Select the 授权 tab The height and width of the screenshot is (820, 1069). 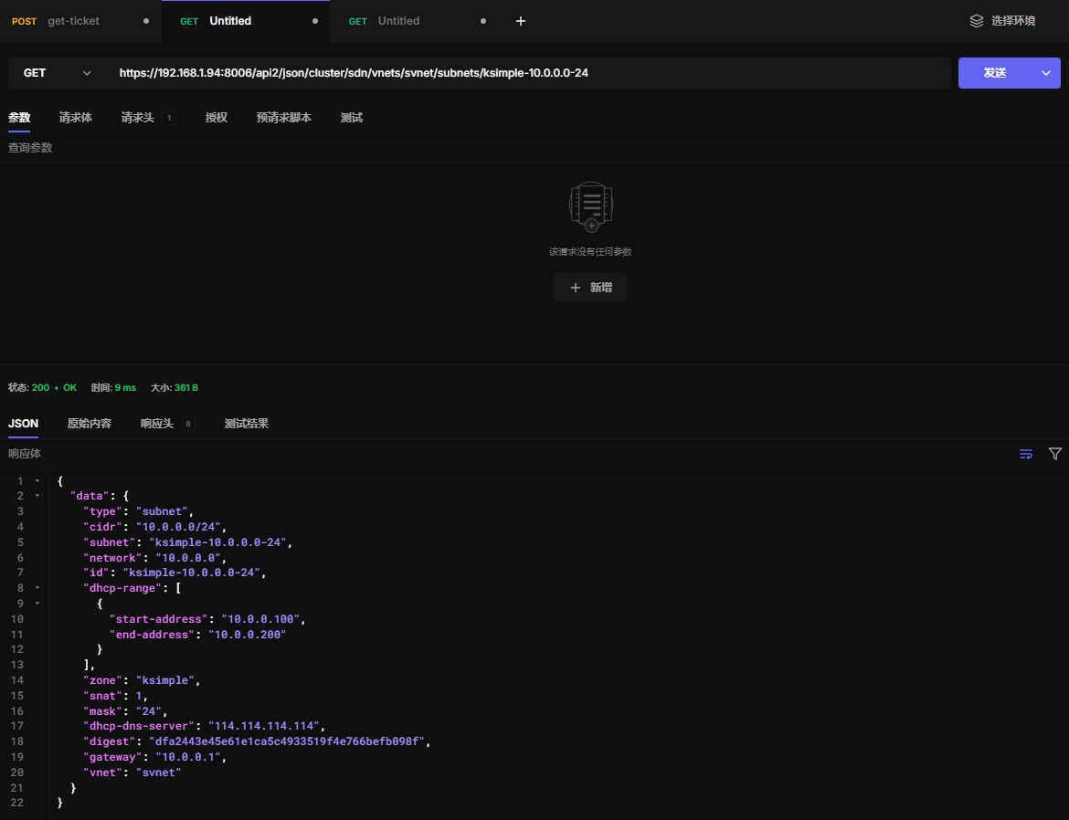pos(217,118)
